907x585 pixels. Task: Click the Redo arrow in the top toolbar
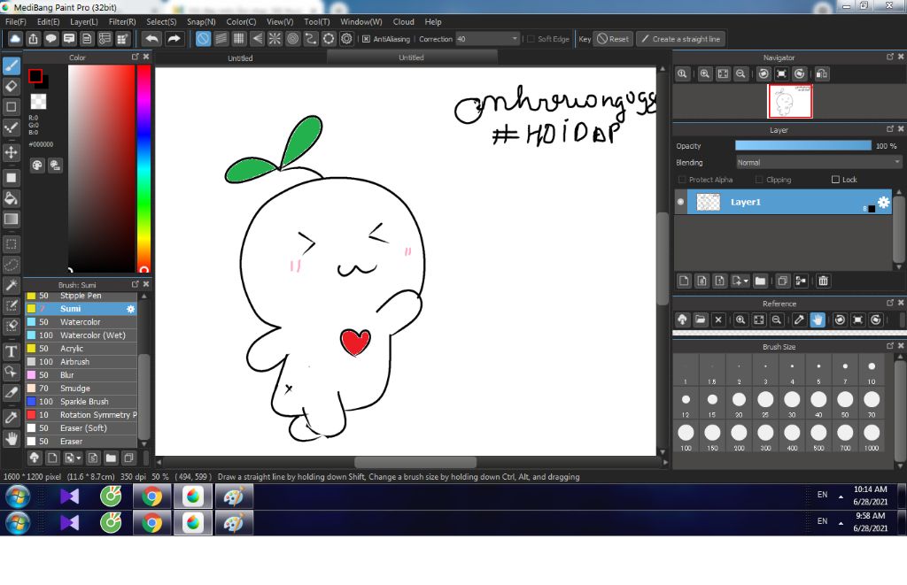(174, 39)
